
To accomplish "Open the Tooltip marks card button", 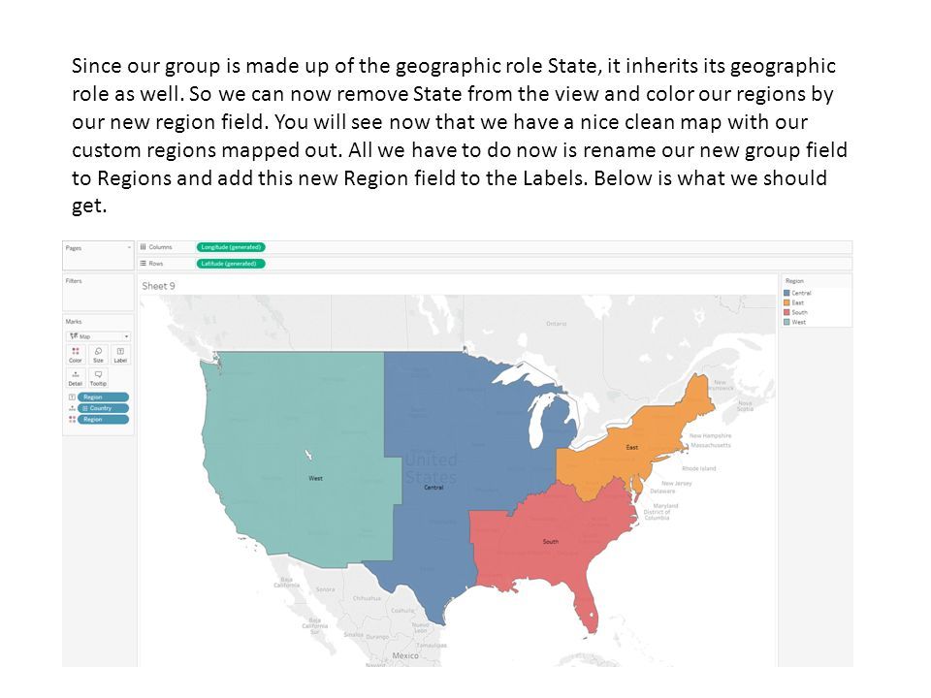I will tap(98, 377).
